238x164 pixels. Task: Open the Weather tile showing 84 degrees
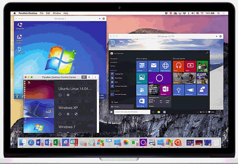(x=160, y=102)
